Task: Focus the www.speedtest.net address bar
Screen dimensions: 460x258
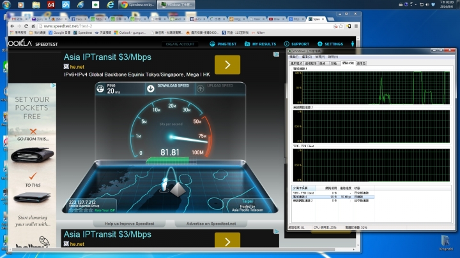Action: coord(188,26)
